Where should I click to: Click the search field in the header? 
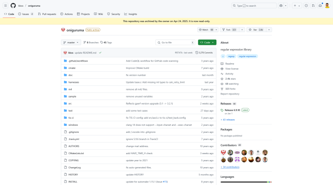tap(254, 6)
